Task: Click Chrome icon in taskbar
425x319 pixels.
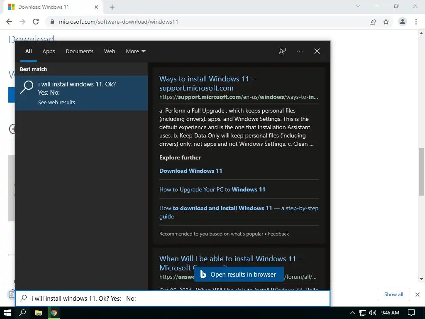Action: point(54,313)
